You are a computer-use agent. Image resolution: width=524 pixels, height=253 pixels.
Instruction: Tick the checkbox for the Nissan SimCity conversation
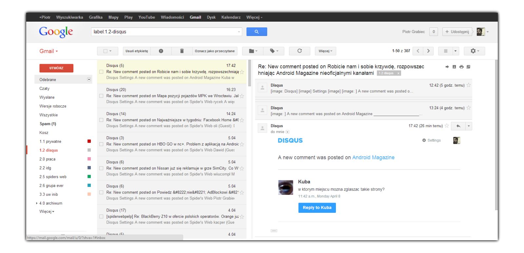(101, 168)
